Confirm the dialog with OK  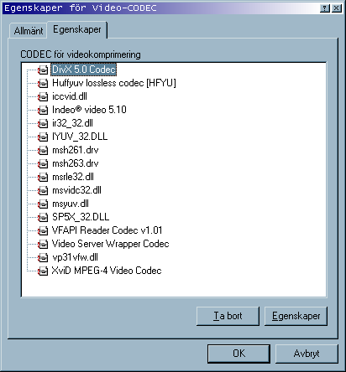239,354
